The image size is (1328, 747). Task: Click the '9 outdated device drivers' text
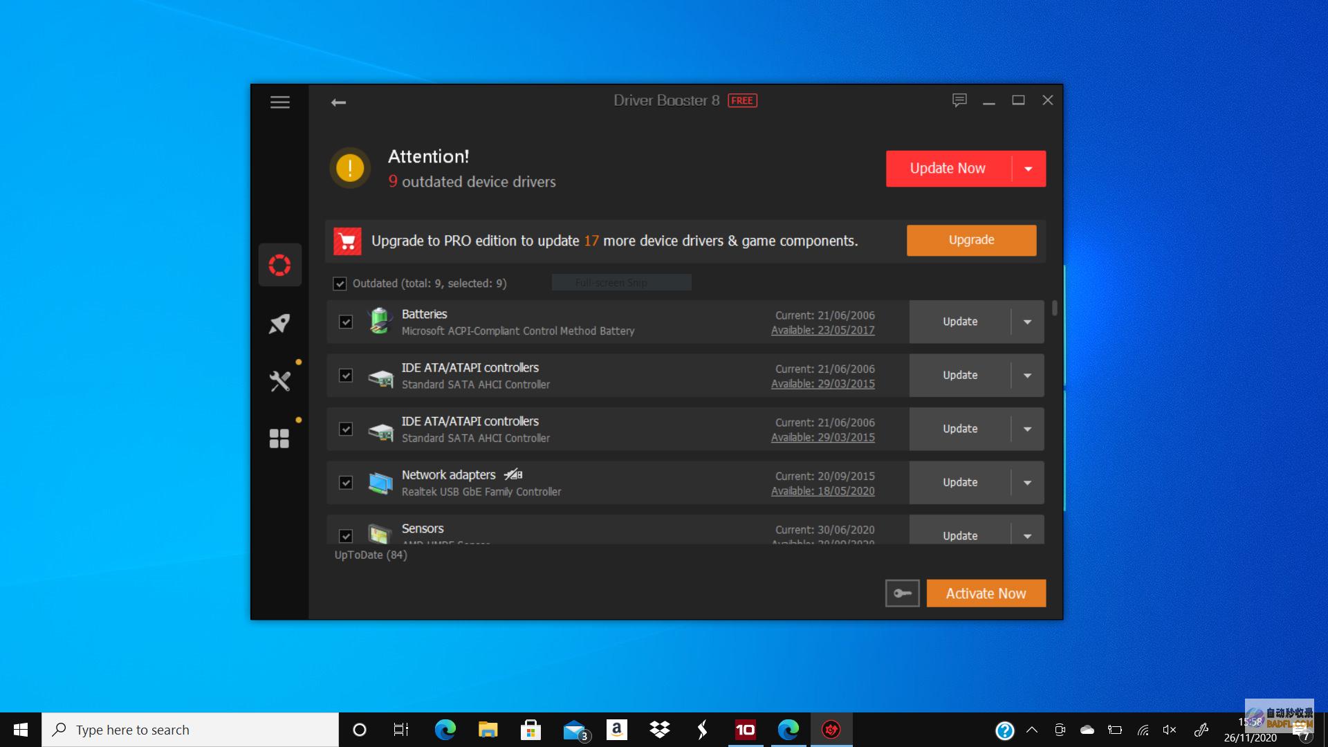(472, 182)
